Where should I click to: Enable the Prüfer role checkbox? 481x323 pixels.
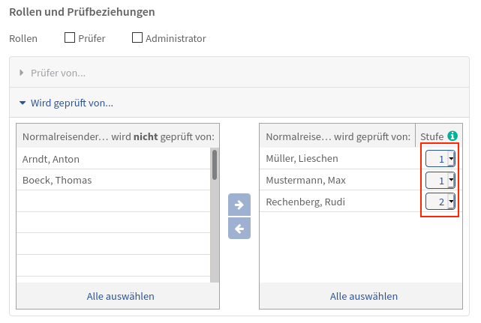pos(70,37)
